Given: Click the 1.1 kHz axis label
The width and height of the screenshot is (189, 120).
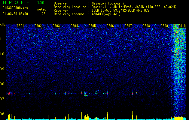Looking at the screenshot, I should coord(3,39).
